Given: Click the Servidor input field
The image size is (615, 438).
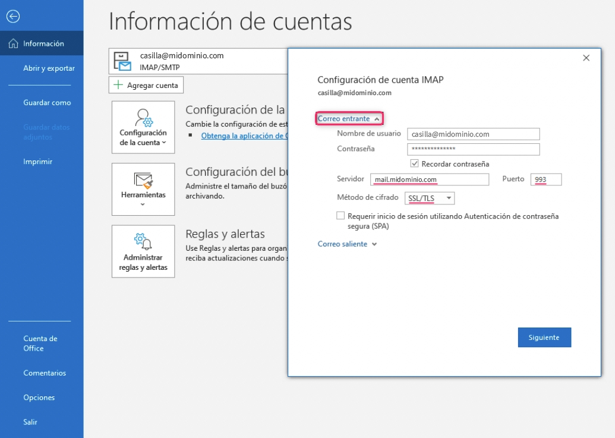Looking at the screenshot, I should pyautogui.click(x=428, y=179).
